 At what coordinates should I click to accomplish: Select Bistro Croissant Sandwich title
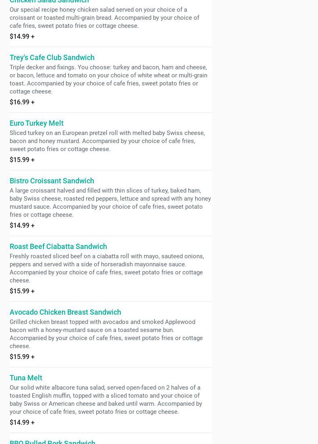point(52,181)
